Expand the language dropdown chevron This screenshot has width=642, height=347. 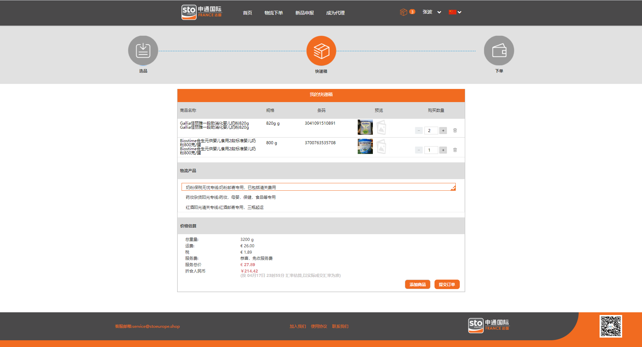459,12
